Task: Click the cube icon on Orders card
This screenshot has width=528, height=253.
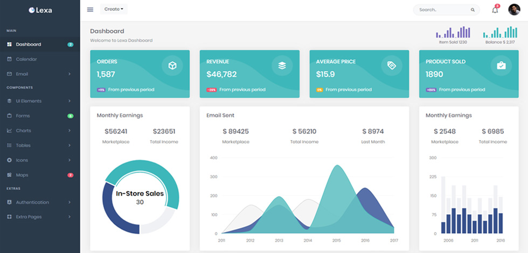Action: coord(172,66)
